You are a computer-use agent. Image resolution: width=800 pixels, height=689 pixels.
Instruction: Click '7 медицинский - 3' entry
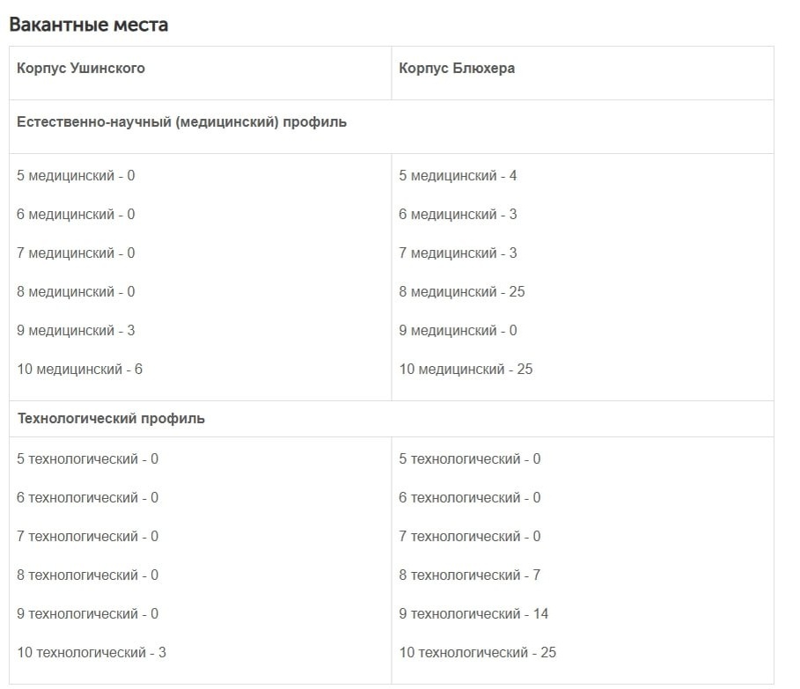[458, 253]
